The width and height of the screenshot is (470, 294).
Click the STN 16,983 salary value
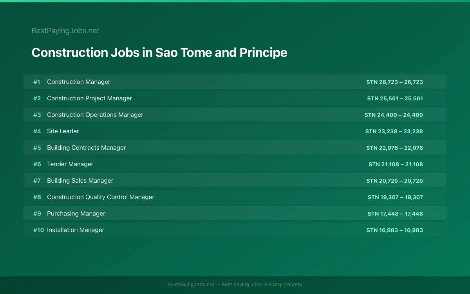pos(394,230)
